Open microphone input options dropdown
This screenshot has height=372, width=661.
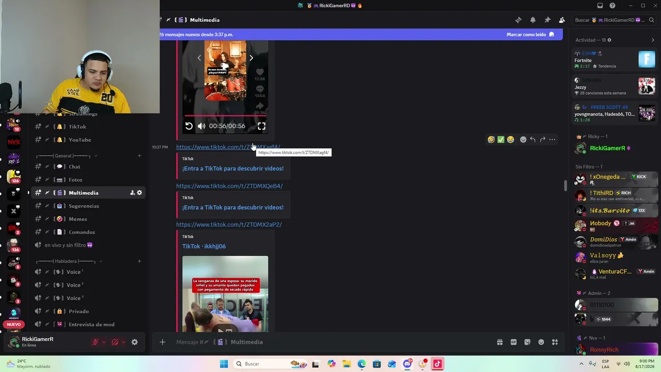104,342
